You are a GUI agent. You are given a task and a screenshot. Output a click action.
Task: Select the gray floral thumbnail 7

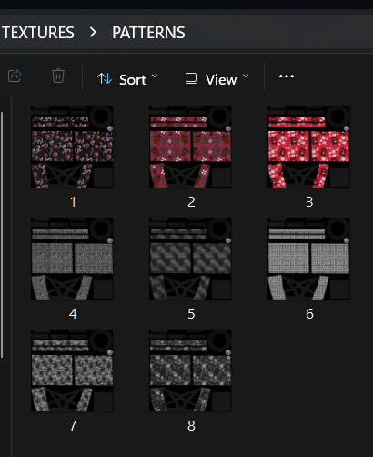[72, 371]
